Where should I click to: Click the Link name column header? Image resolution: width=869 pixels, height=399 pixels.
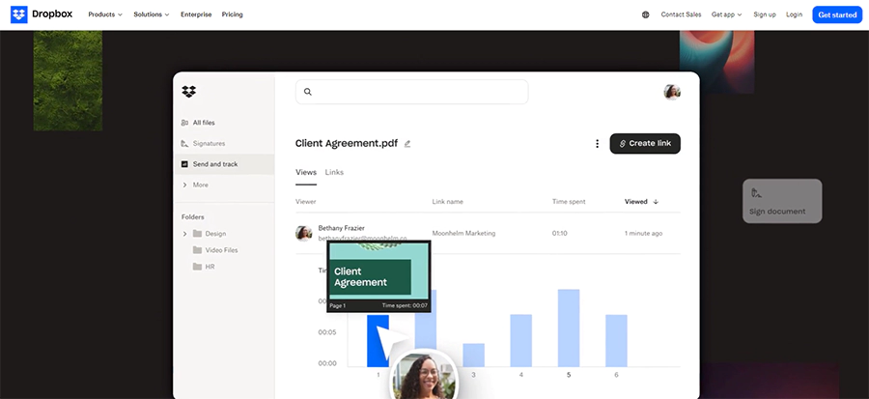[448, 202]
